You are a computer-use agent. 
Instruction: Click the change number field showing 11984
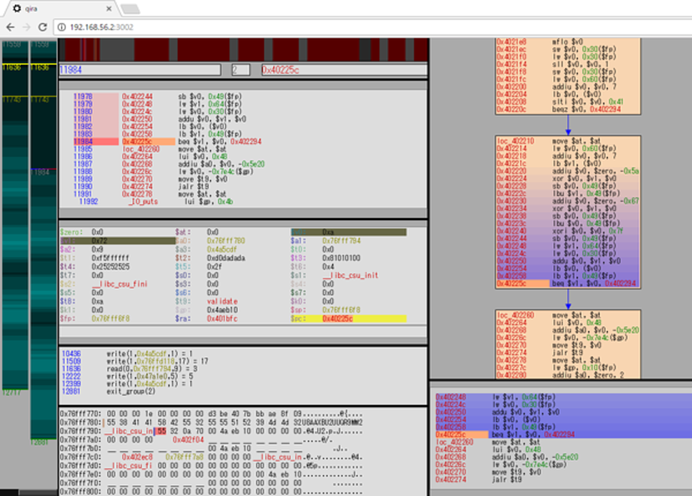139,70
